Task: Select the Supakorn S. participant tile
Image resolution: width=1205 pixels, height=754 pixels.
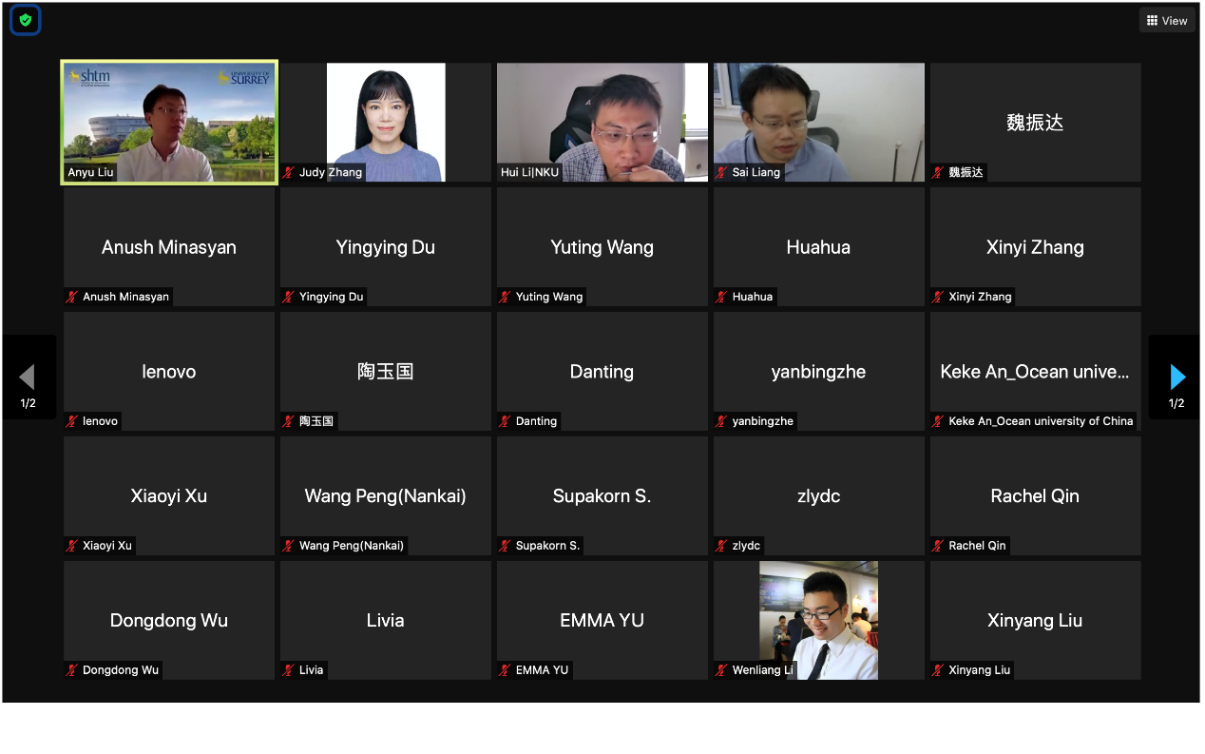Action: 602,495
